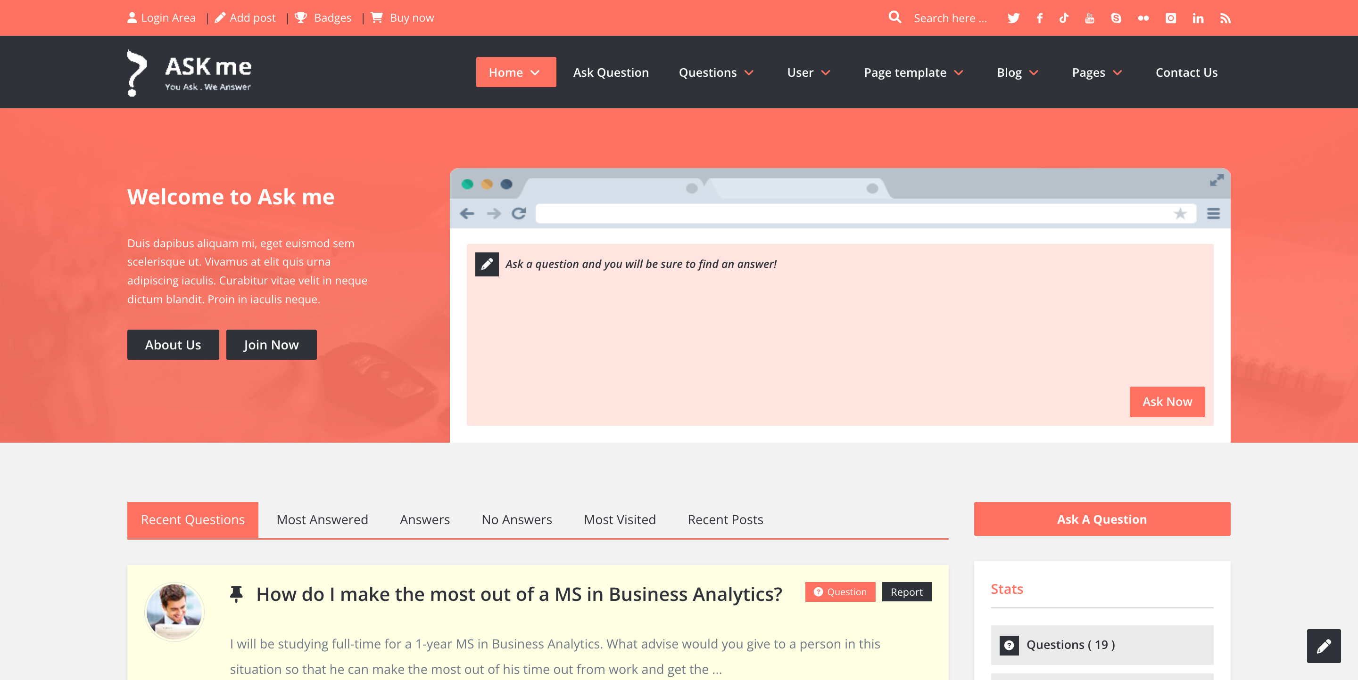The width and height of the screenshot is (1358, 680).
Task: Switch to the Most Answered tab
Action: click(x=322, y=519)
